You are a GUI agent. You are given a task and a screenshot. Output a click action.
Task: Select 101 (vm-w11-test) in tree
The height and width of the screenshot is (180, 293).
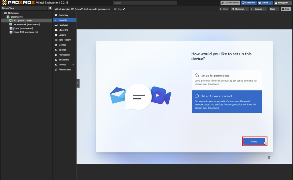pos(27,21)
